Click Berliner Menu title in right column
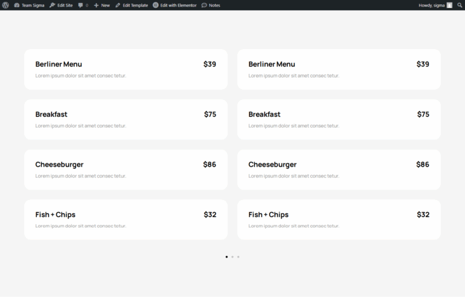465x297 pixels. coord(272,64)
